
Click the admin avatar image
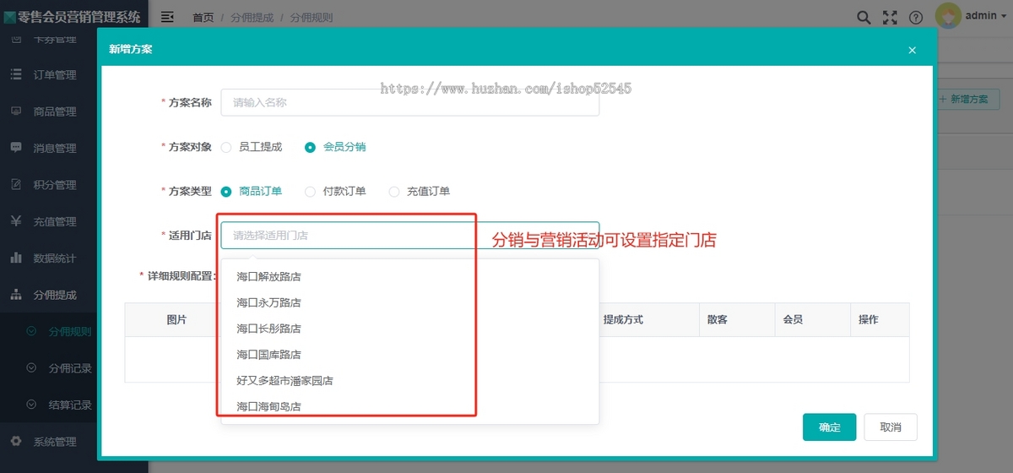(949, 16)
